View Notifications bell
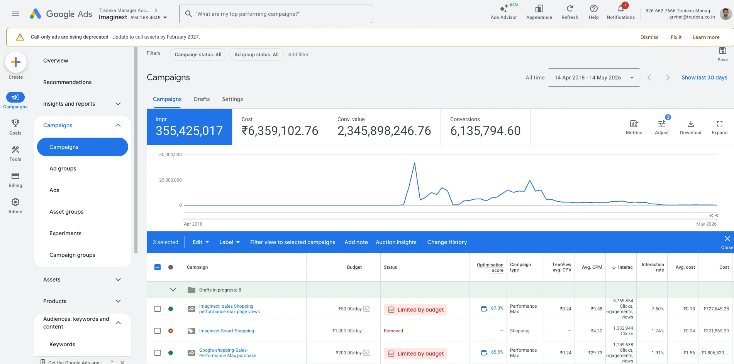The image size is (734, 364). (620, 12)
